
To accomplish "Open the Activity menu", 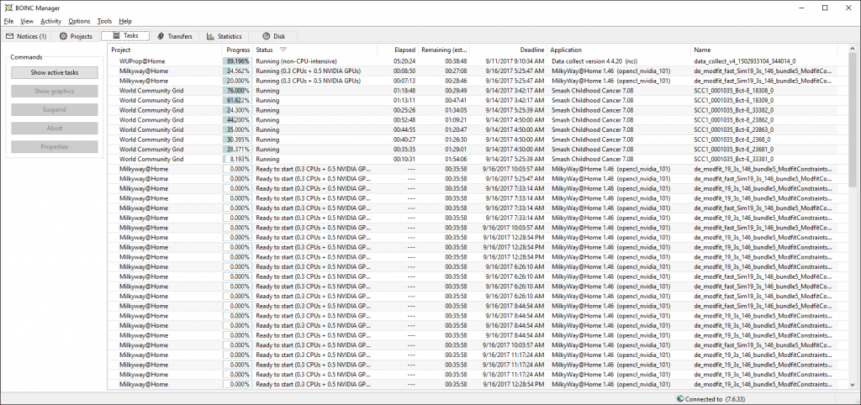I will 50,20.
